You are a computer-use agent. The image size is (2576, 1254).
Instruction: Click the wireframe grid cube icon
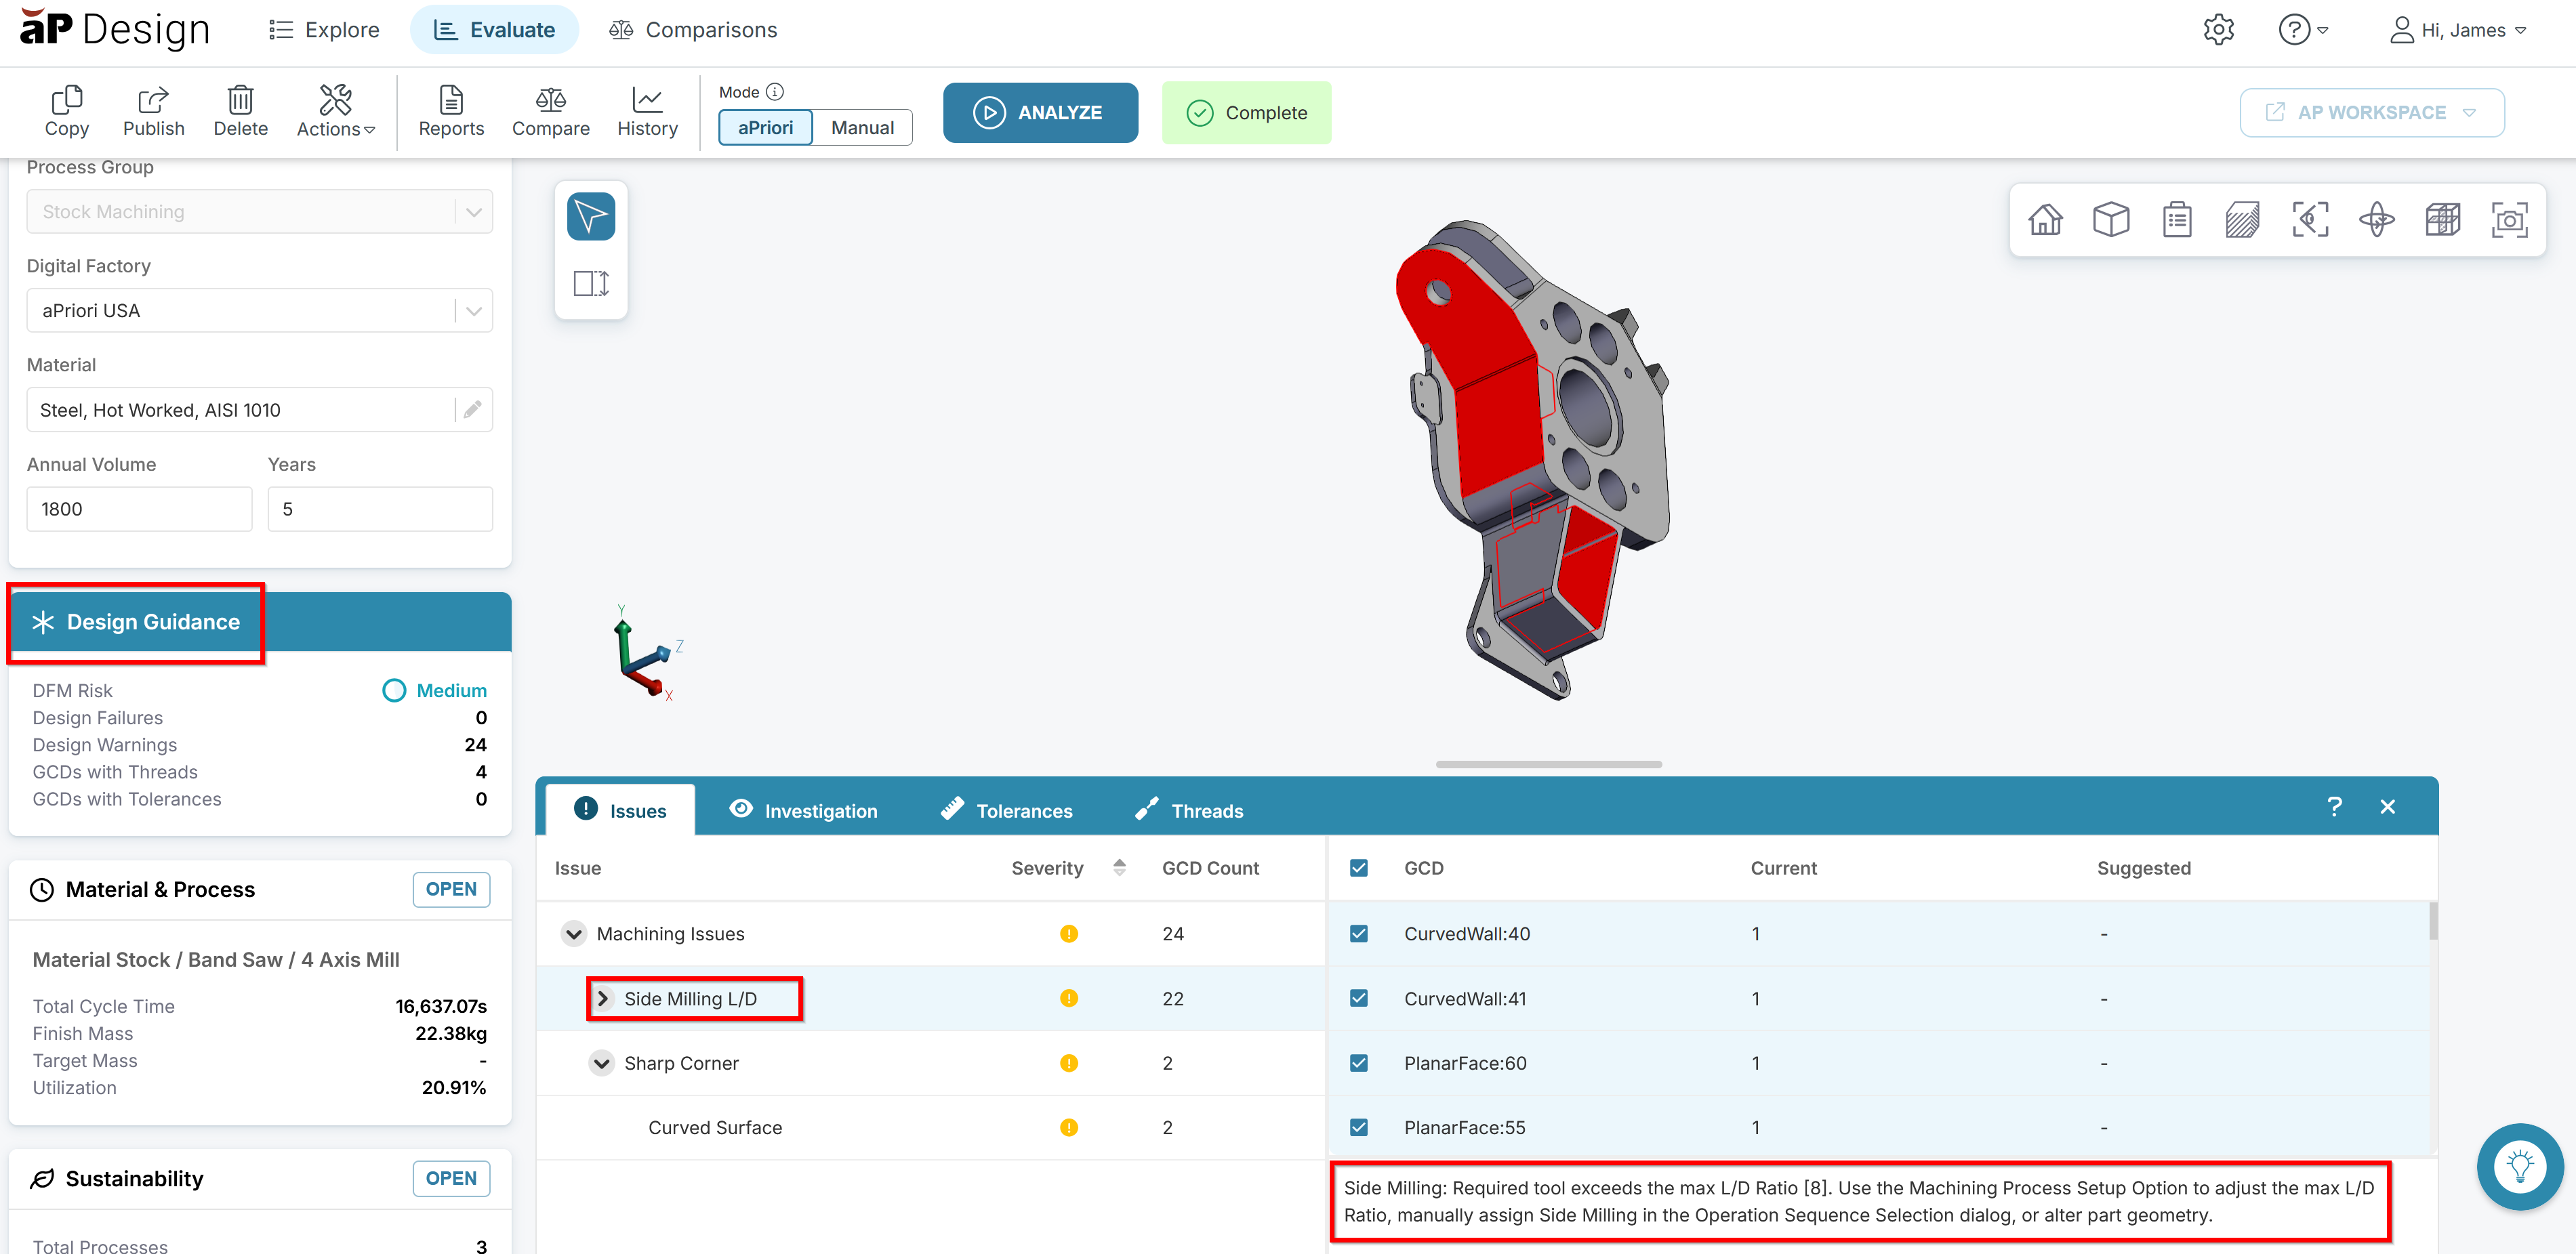pos(2443,219)
